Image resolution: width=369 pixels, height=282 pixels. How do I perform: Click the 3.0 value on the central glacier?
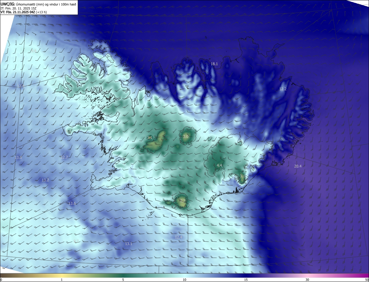[186, 136]
